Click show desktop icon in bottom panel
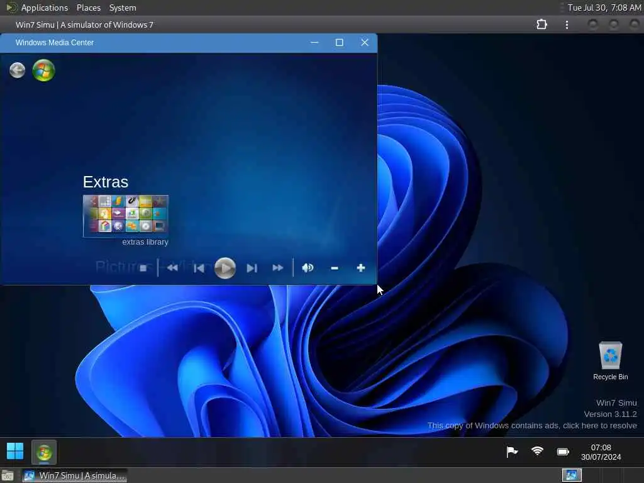This screenshot has height=483, width=644. click(x=8, y=475)
